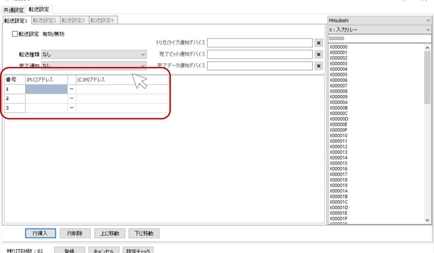The image size is (434, 253).
Task: Open the 転送種類 dropdown
Action: click(94, 55)
